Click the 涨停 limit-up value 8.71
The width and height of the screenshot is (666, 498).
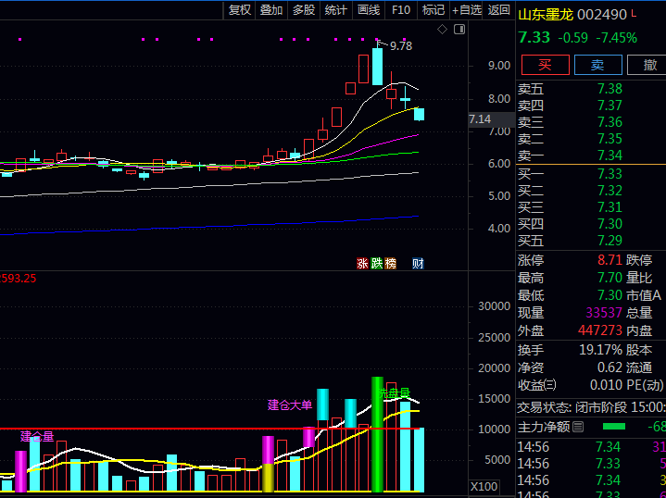pyautogui.click(x=609, y=260)
